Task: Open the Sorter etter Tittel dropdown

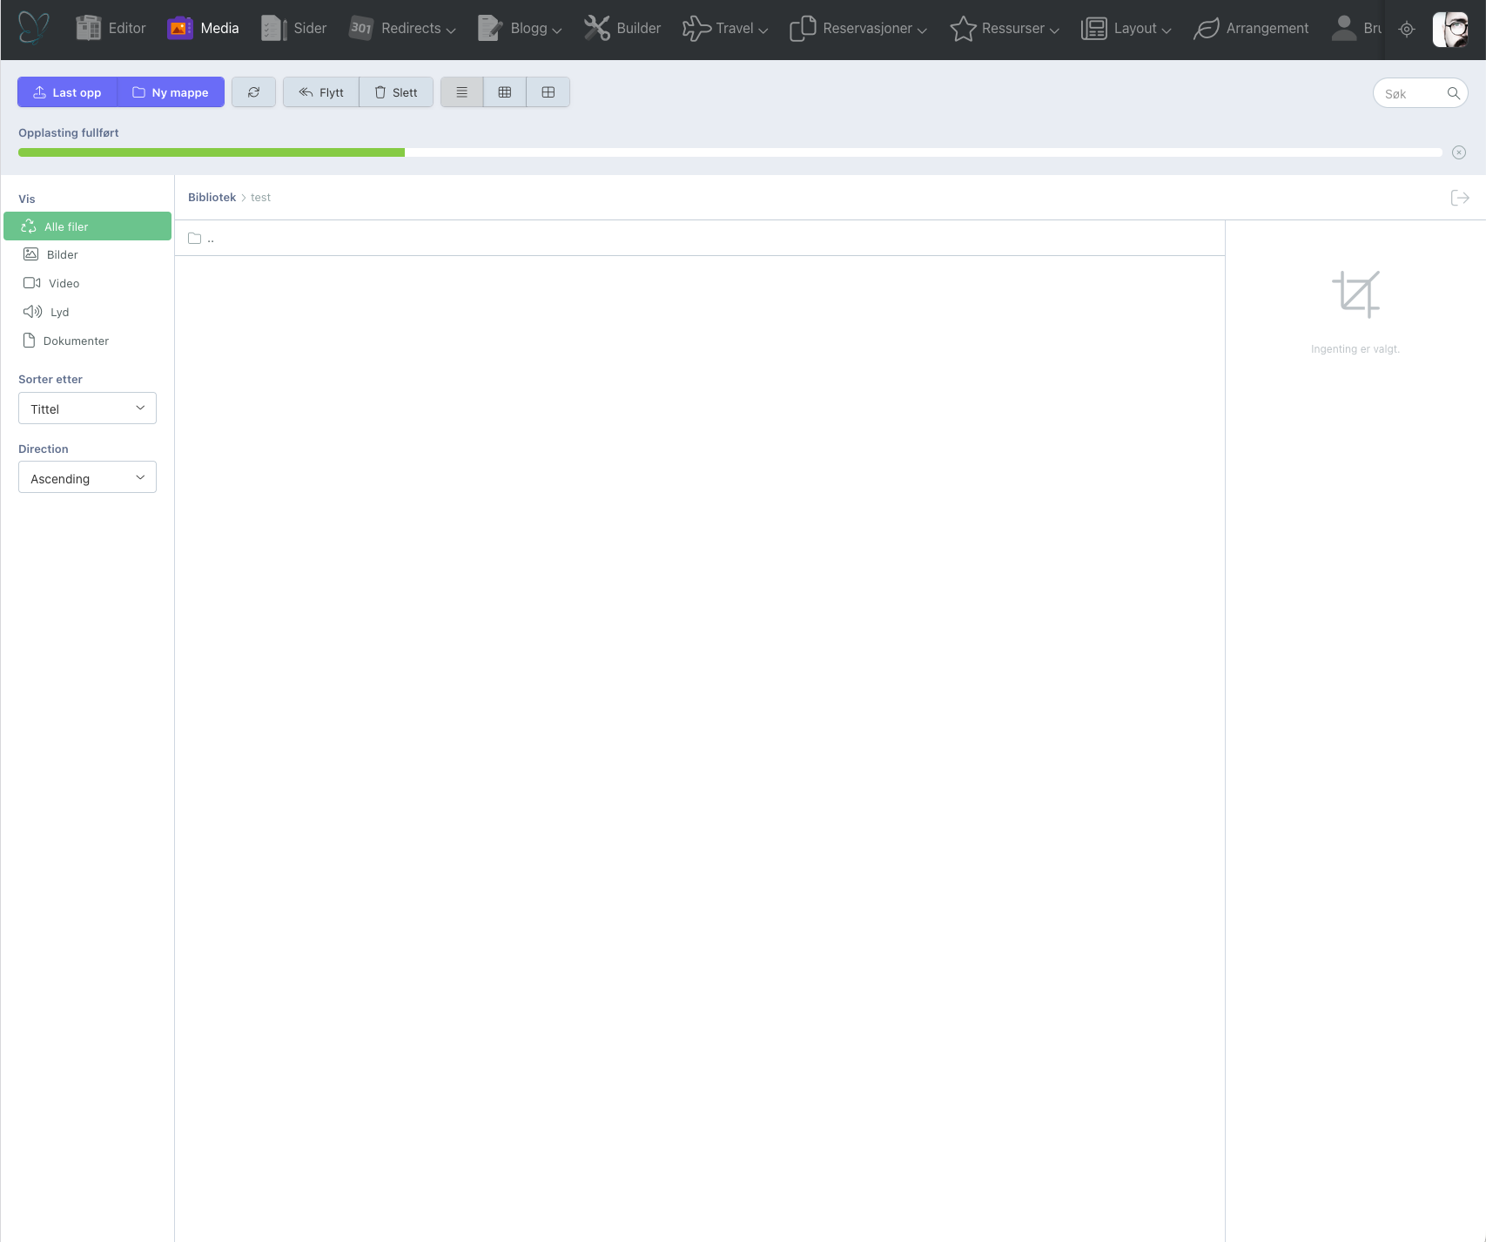Action: pos(87,408)
